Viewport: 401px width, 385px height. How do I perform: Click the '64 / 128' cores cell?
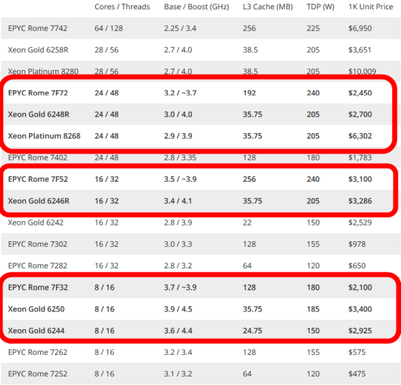[x=109, y=28]
